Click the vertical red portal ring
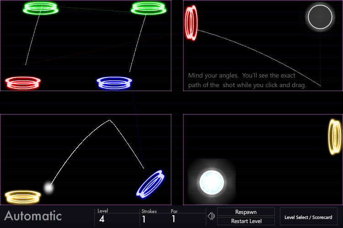343x228 pixels. [x=191, y=23]
